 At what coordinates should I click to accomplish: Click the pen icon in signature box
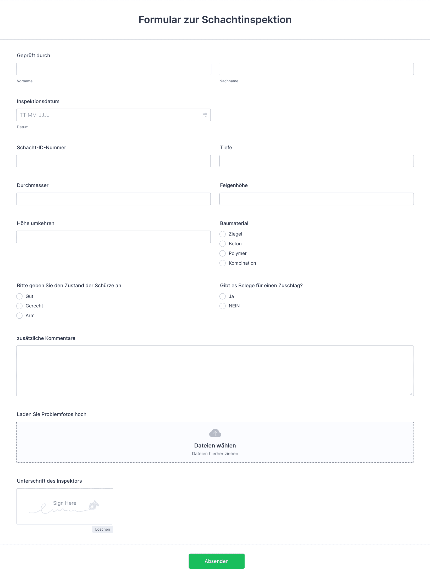click(94, 505)
